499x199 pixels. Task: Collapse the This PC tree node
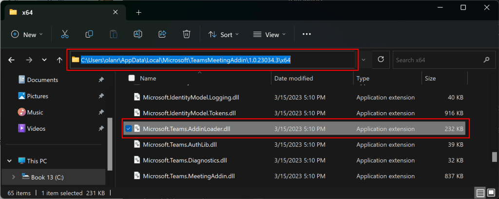(9, 161)
